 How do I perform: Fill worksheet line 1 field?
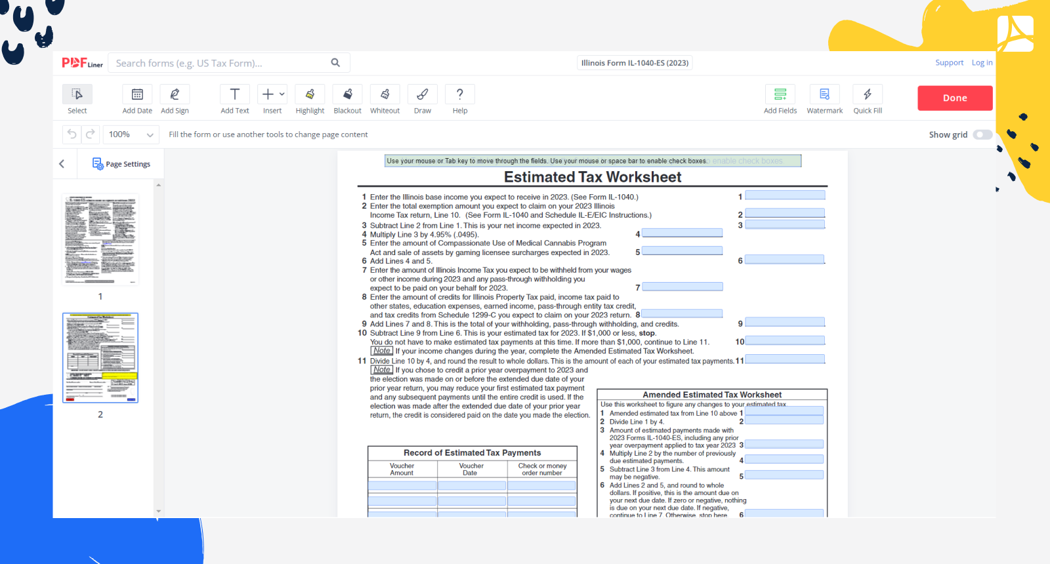click(785, 195)
